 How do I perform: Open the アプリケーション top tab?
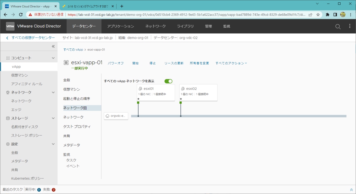[121, 26]
